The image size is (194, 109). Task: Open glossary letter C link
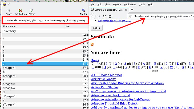point(167,64)
